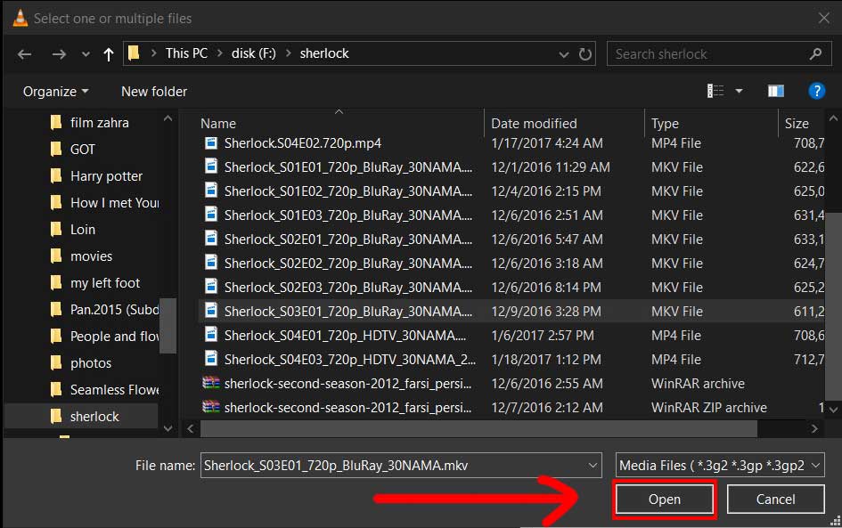
Task: Click the VLC cone icon in title bar
Action: point(20,18)
